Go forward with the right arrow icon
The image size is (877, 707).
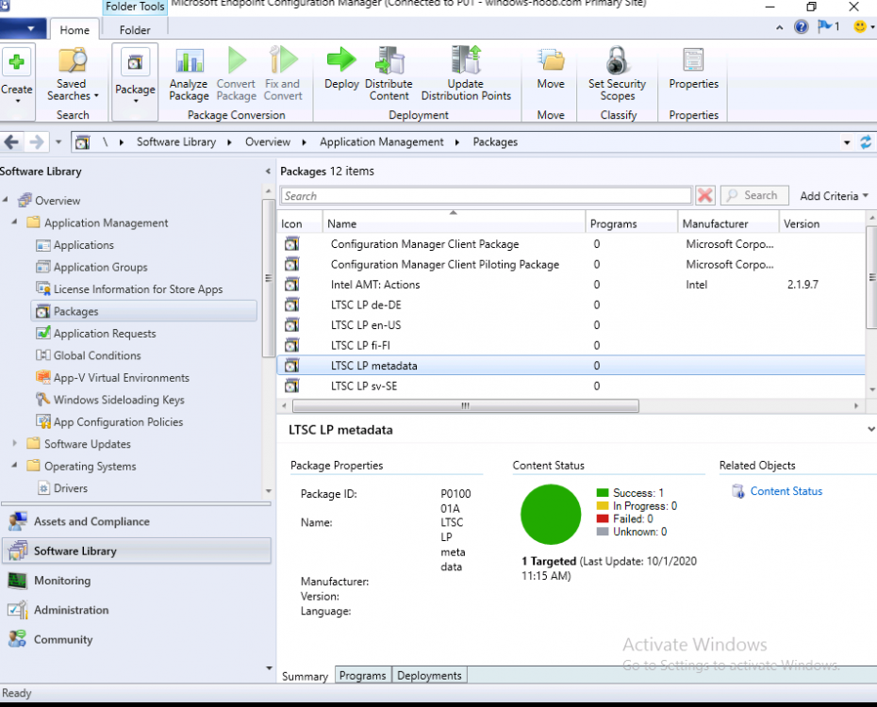(x=37, y=142)
